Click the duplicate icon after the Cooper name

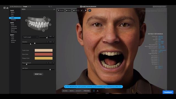pyautogui.click(x=30, y=7)
